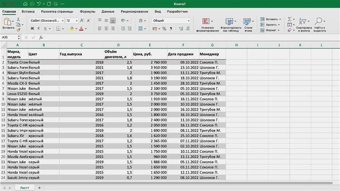Open Format as Table gallery
Image resolution: width=340 pixels, height=191 pixels.
pyautogui.click(x=229, y=21)
